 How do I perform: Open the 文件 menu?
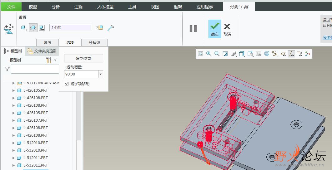coord(11,7)
